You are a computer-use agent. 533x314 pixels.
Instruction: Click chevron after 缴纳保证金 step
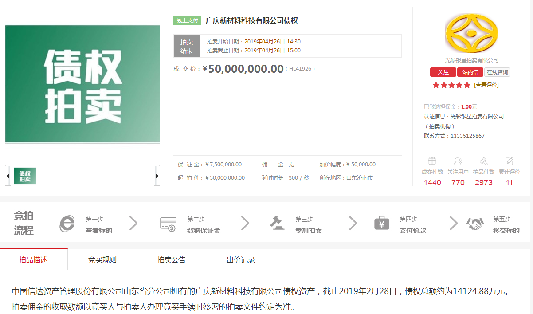pyautogui.click(x=245, y=223)
